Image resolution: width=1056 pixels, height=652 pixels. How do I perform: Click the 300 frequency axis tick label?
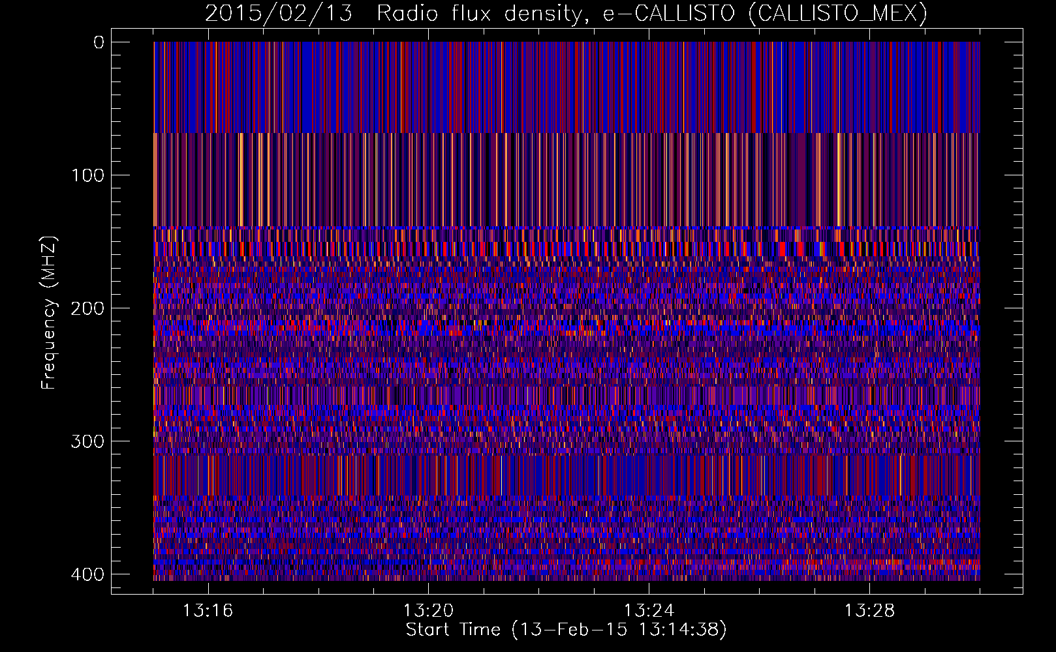(87, 441)
